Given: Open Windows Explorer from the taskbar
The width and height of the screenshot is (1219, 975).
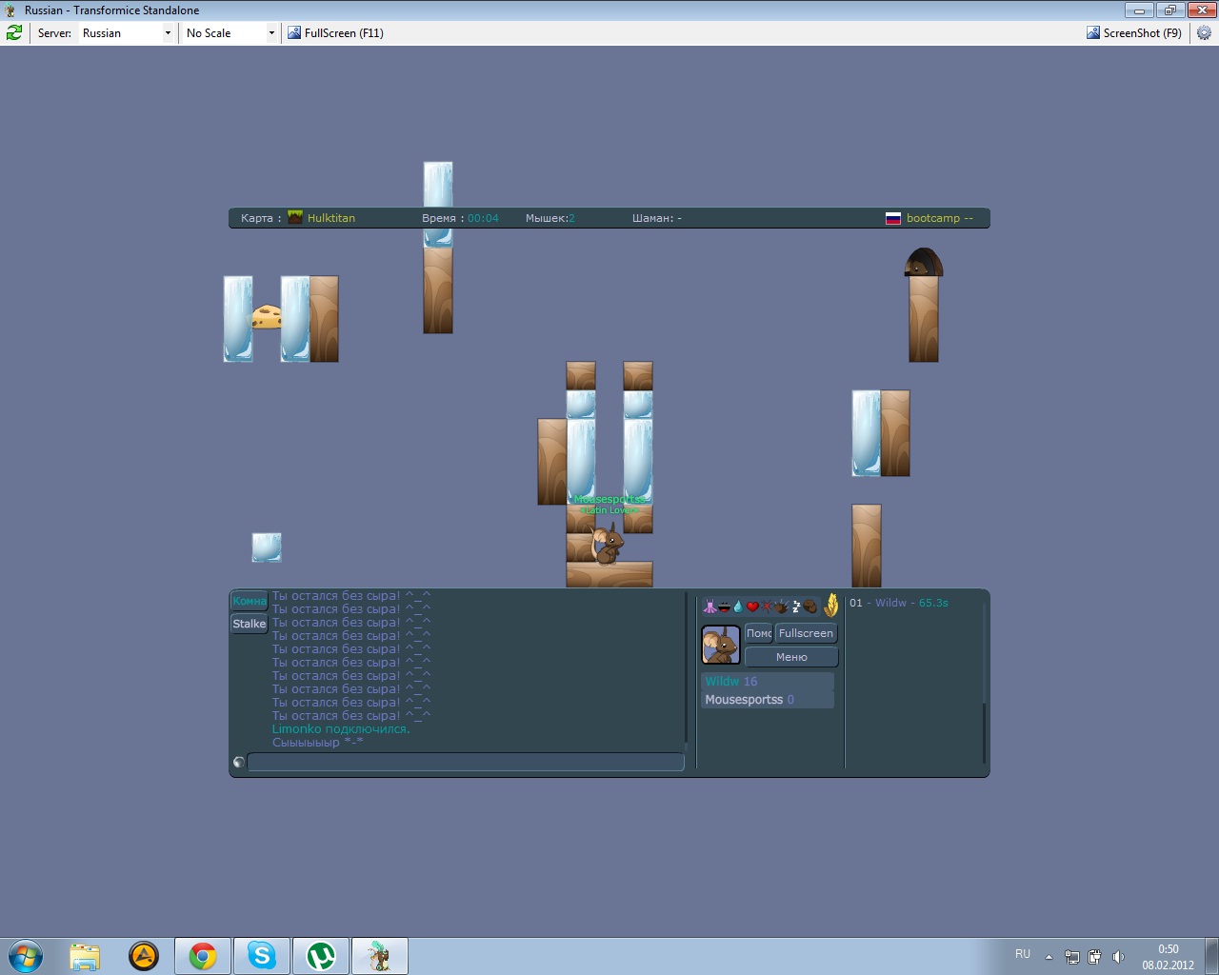Looking at the screenshot, I should 85,956.
